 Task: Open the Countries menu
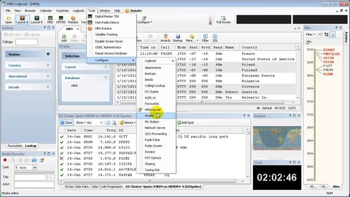(62, 10)
